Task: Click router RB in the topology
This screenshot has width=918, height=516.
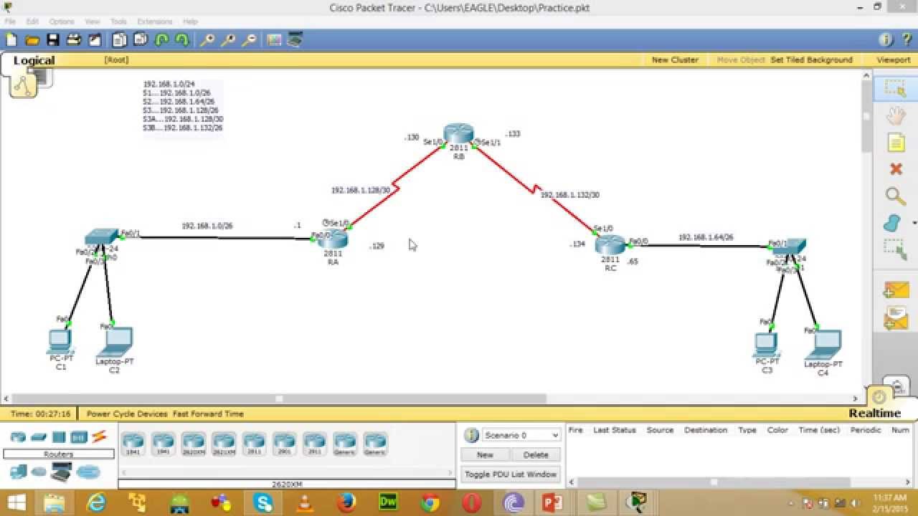Action: [x=458, y=134]
